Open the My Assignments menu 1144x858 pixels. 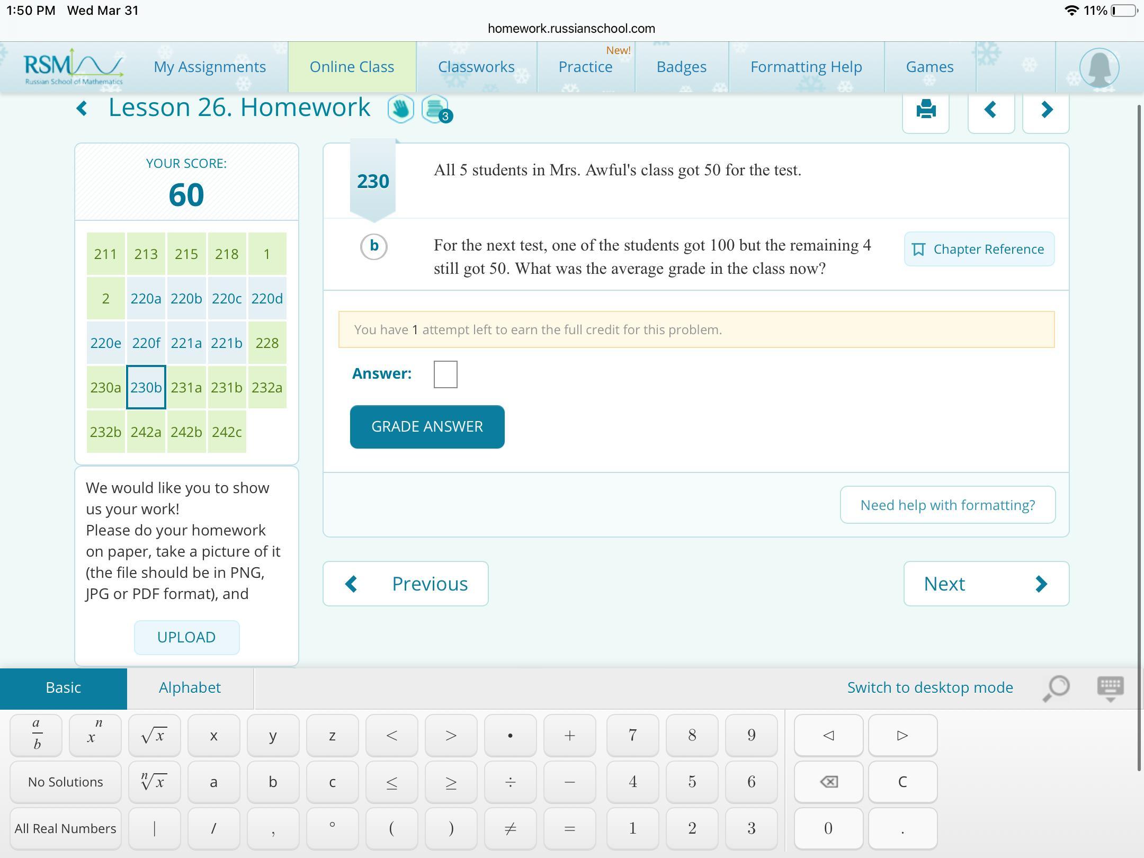(x=210, y=67)
